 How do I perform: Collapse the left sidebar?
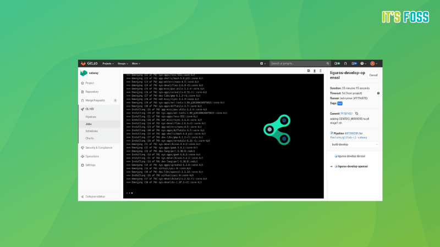(x=95, y=196)
